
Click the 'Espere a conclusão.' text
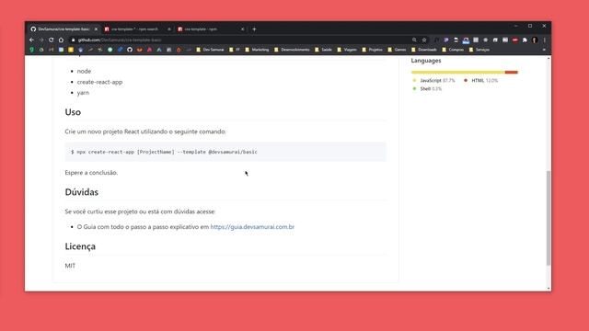[x=91, y=173]
